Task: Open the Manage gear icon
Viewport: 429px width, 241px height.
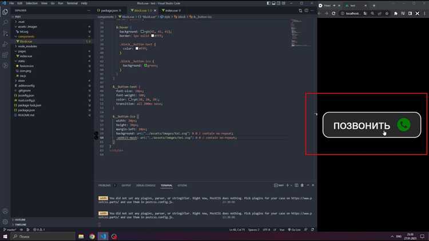Action: (x=5, y=221)
